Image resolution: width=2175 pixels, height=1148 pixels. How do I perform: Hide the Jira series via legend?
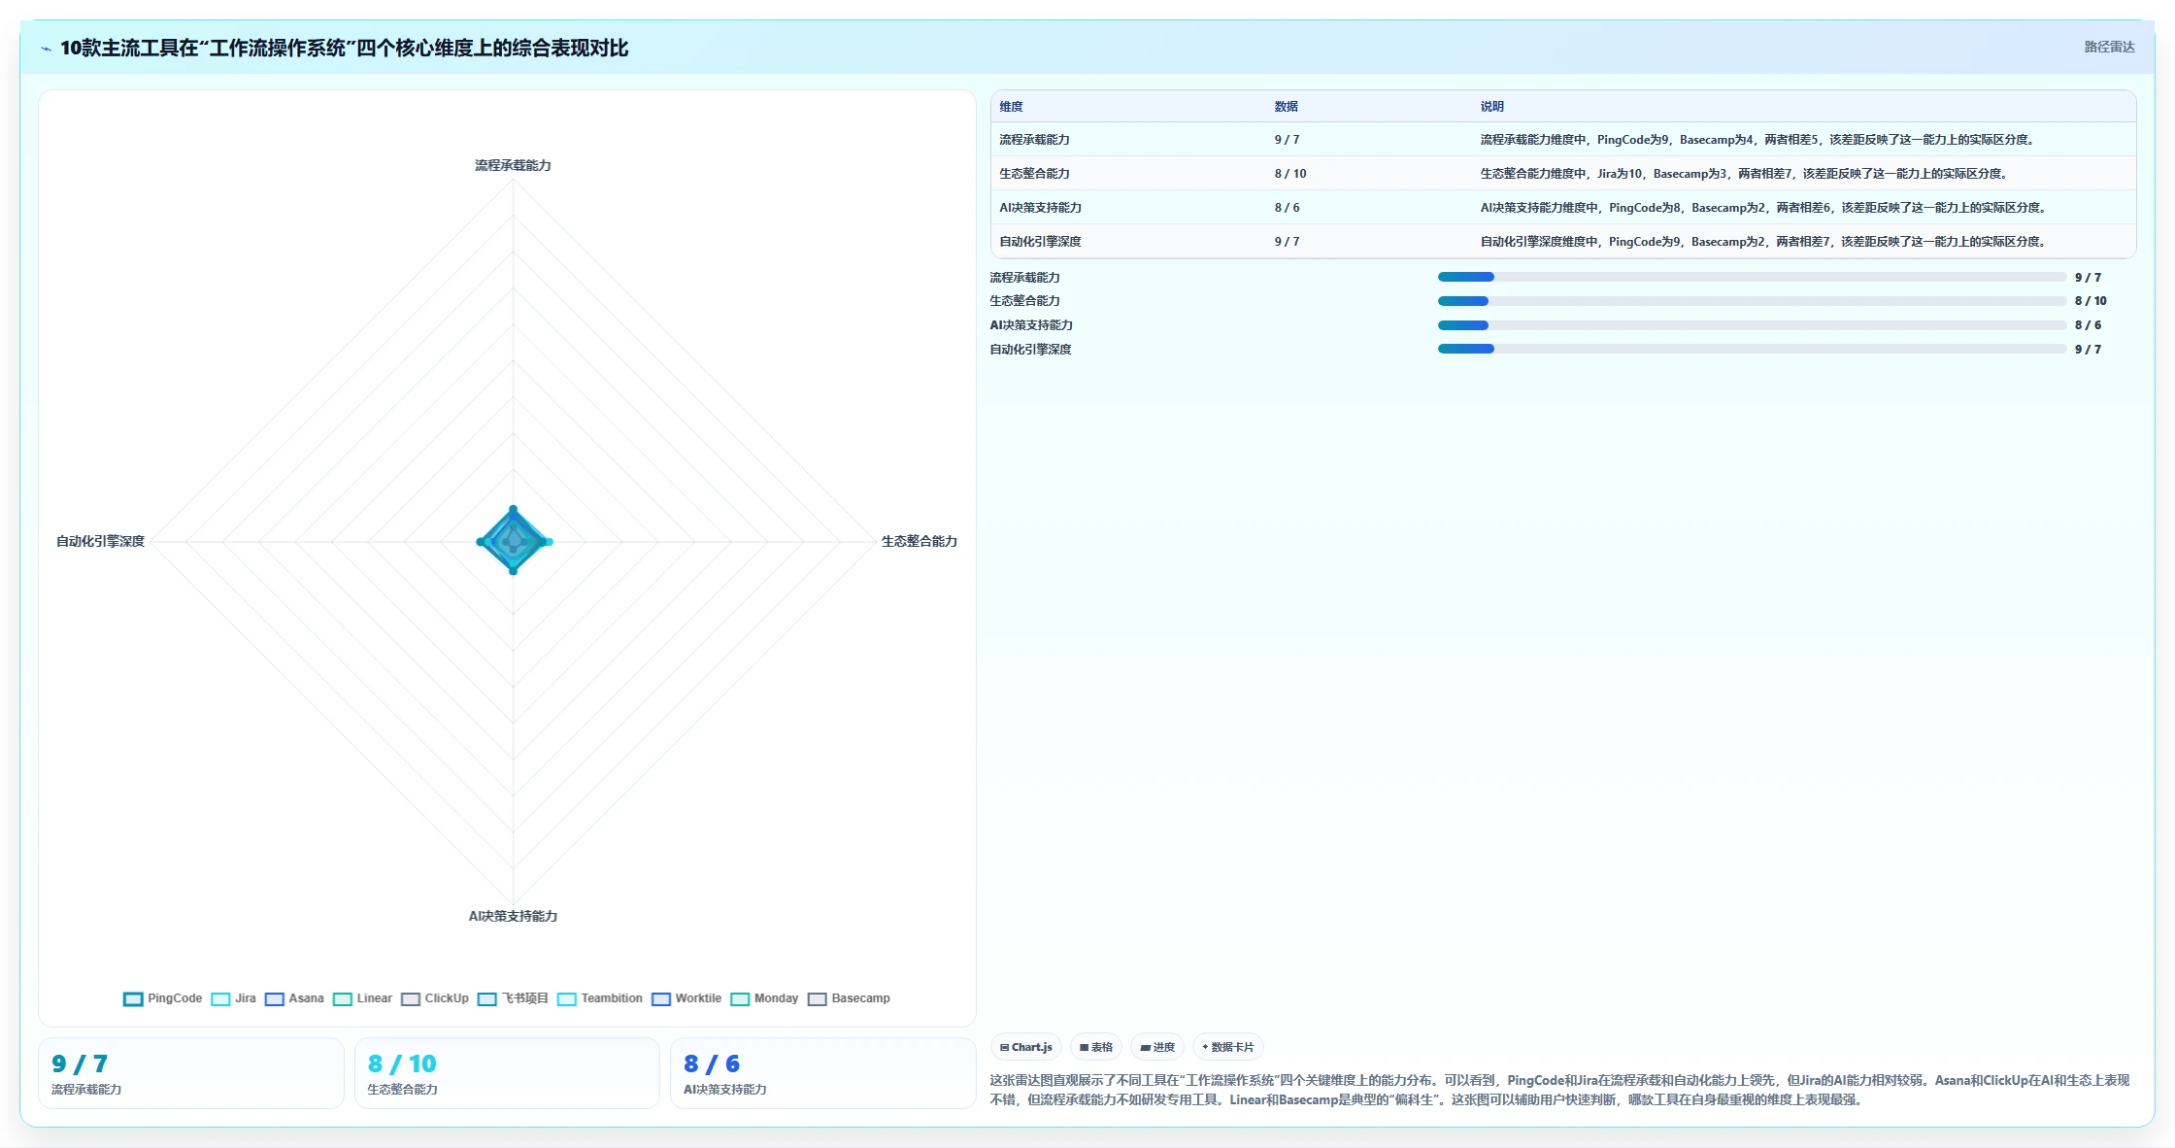click(x=234, y=998)
